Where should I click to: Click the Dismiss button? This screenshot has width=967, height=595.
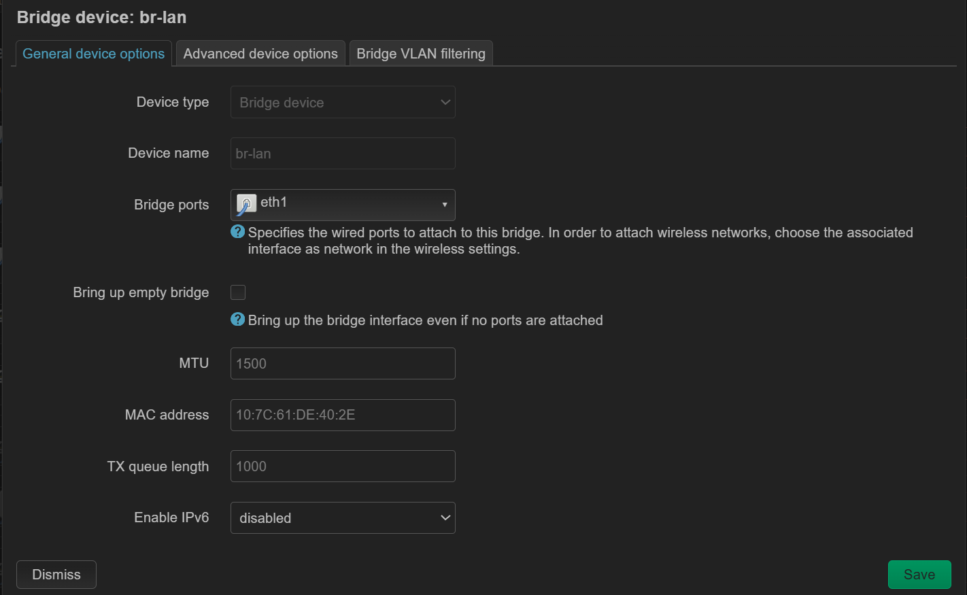[56, 575]
